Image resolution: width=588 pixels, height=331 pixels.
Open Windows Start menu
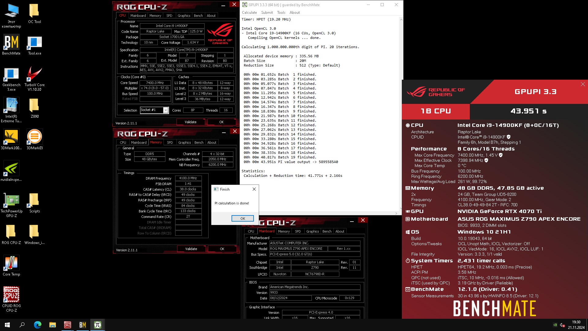[7, 325]
